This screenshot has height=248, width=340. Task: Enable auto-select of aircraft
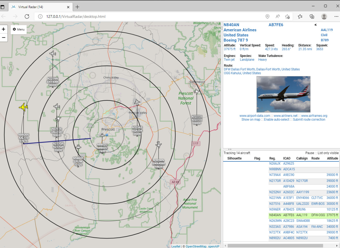click(x=277, y=120)
